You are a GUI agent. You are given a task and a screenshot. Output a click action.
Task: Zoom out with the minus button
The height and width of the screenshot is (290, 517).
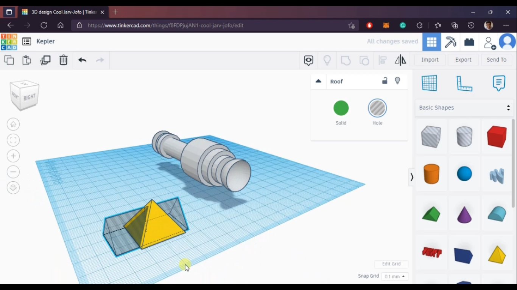click(x=13, y=172)
